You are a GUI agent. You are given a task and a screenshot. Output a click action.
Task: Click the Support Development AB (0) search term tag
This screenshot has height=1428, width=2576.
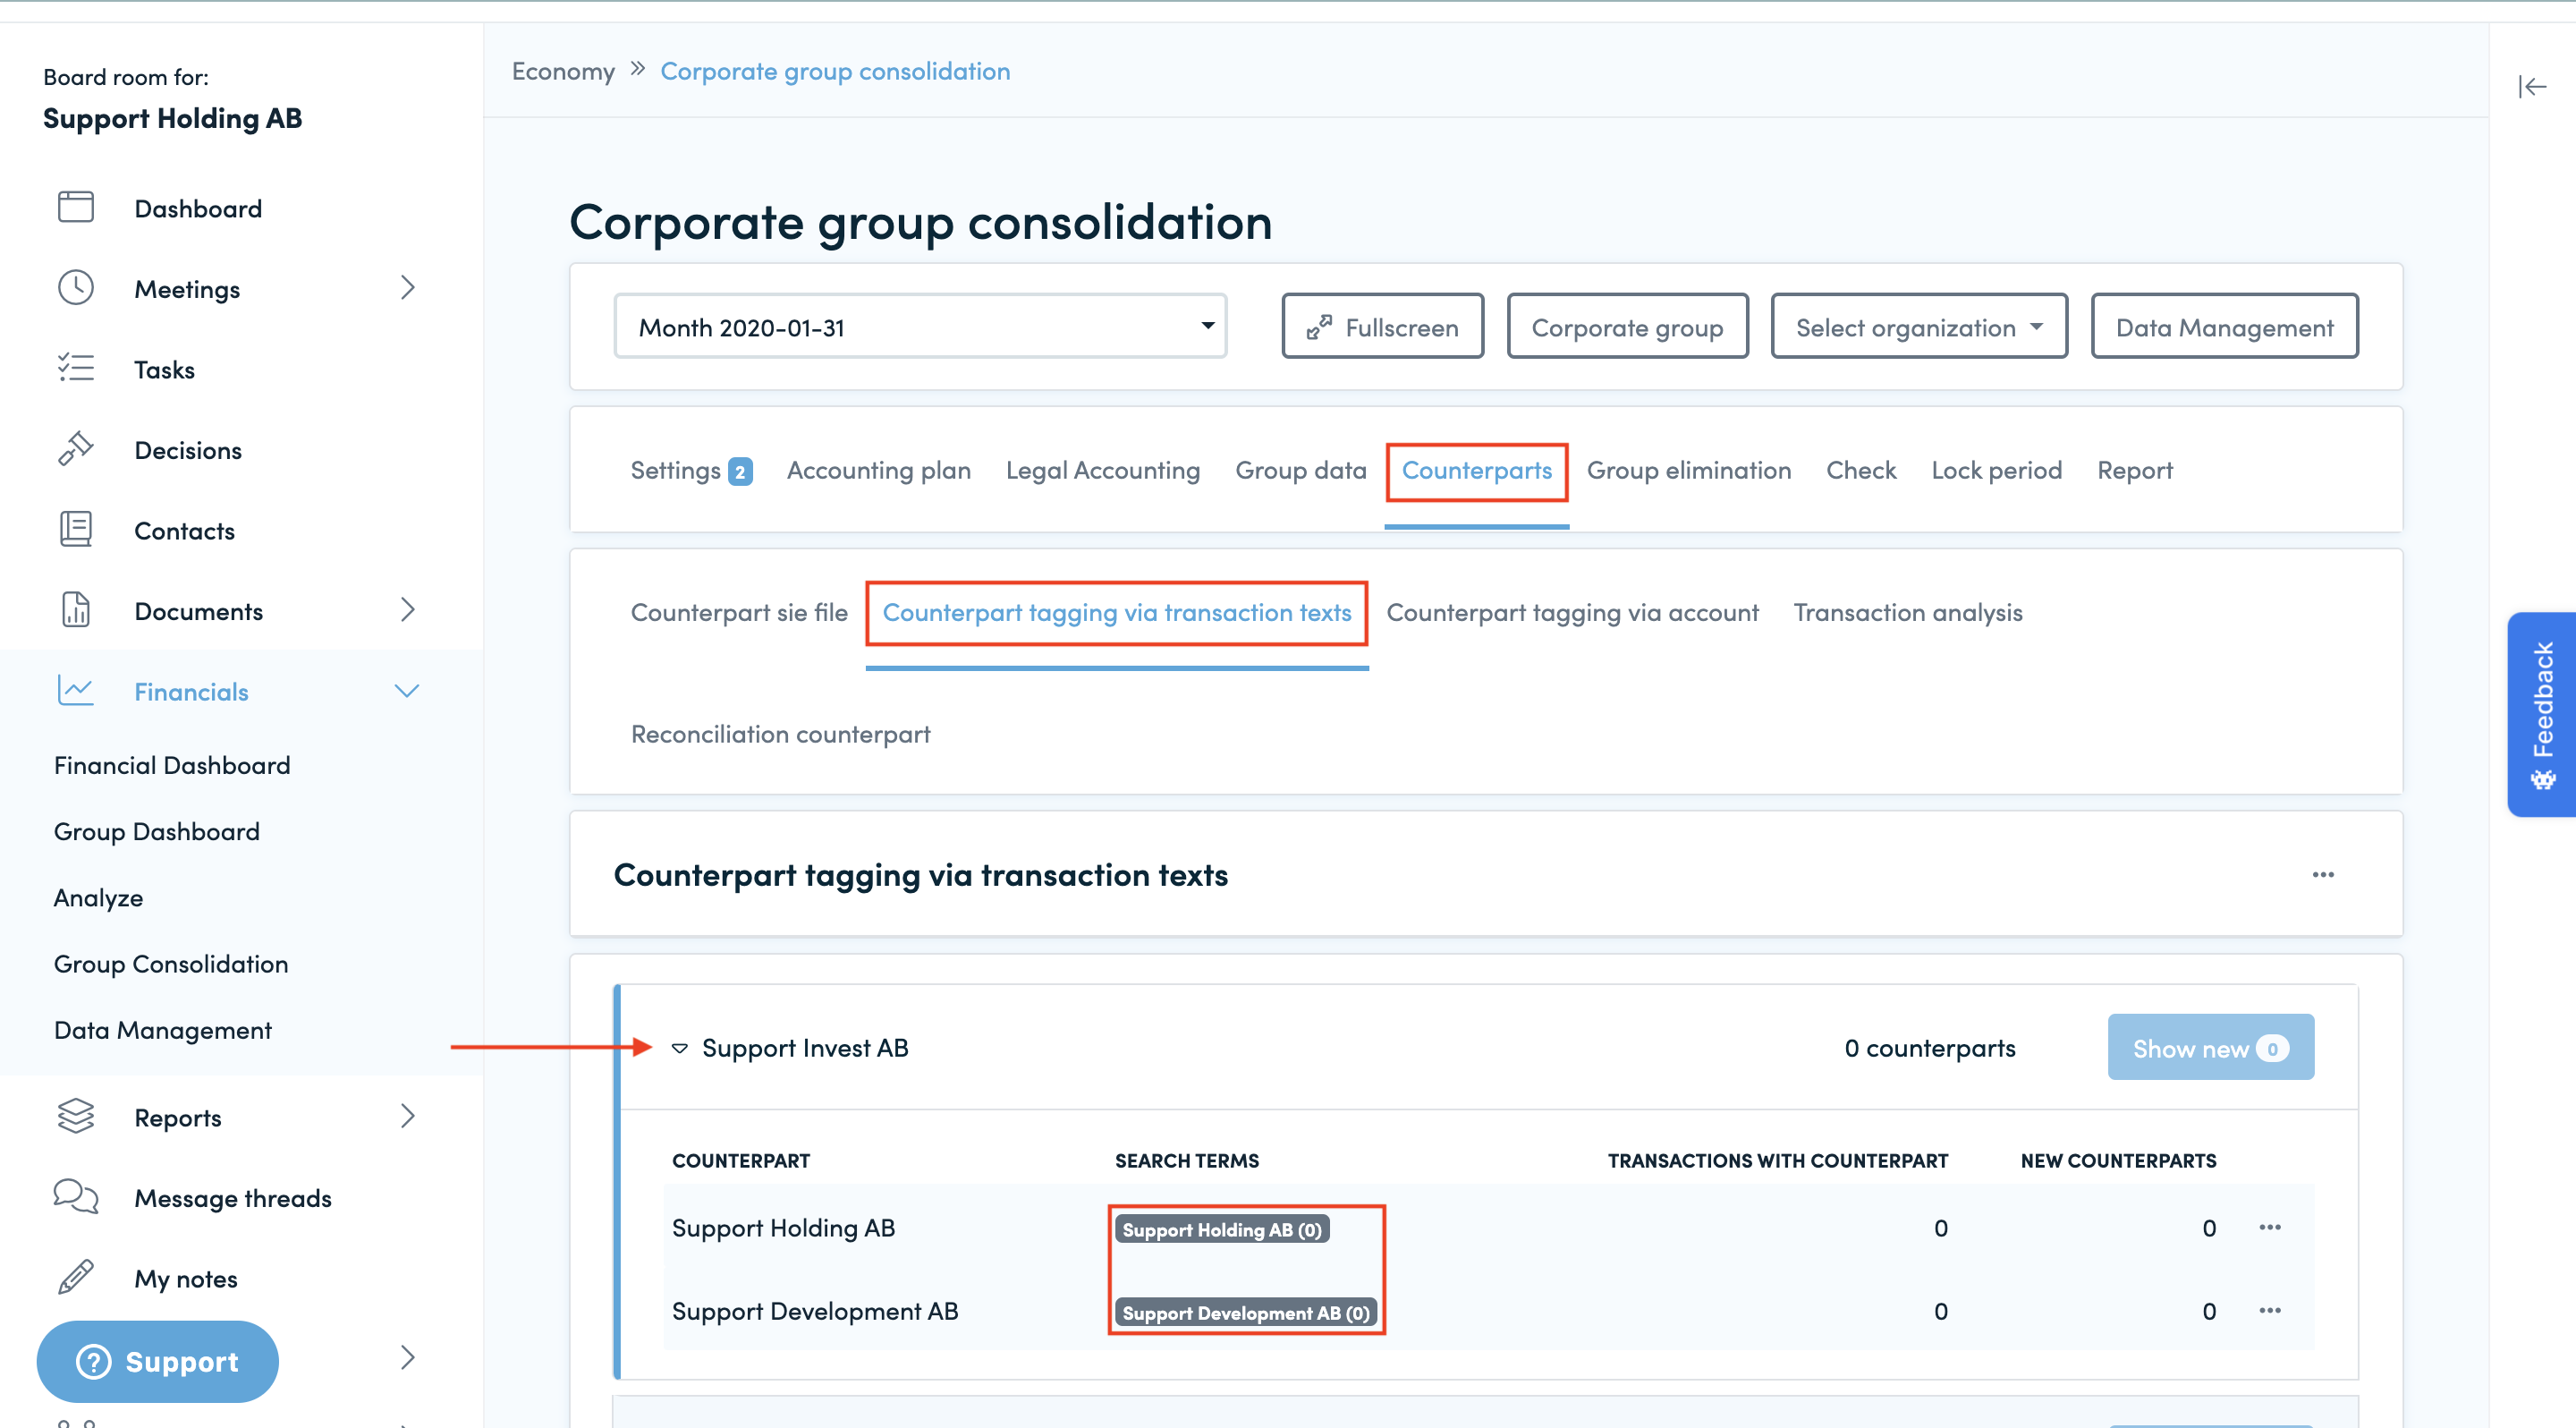tap(1245, 1312)
